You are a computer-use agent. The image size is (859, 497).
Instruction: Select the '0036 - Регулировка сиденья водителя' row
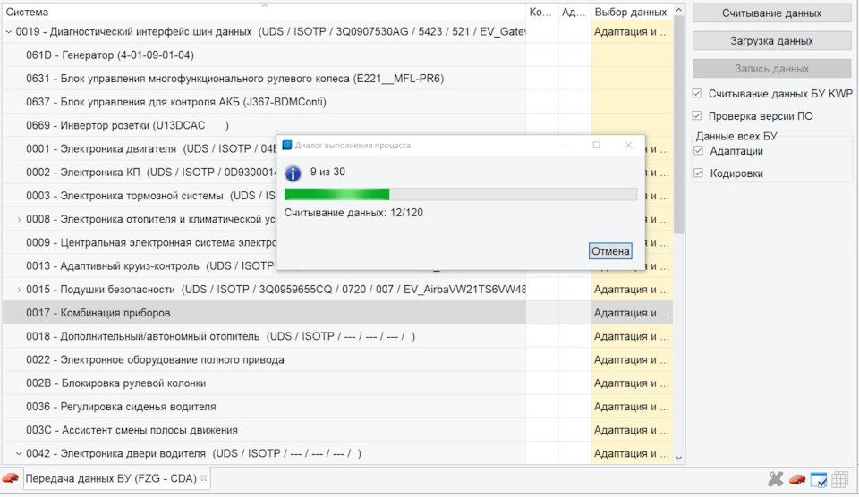click(x=264, y=407)
